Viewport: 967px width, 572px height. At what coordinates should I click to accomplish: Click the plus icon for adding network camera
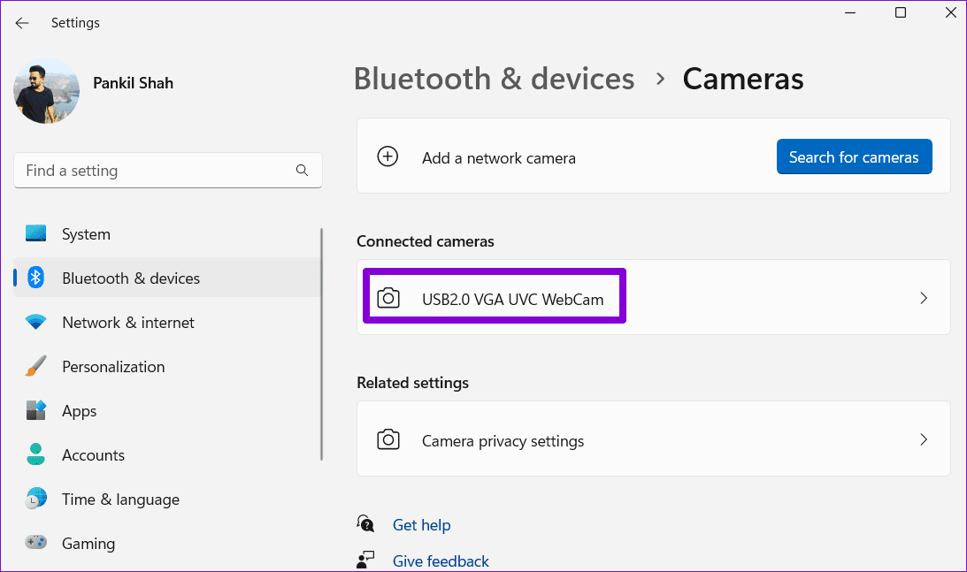(388, 156)
